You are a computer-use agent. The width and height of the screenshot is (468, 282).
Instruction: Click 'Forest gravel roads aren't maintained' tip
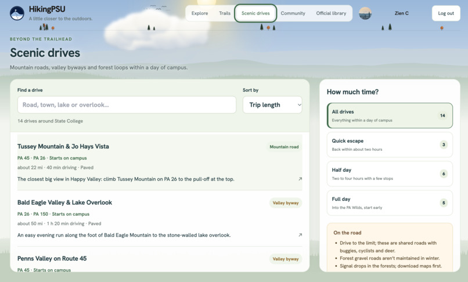(x=390, y=258)
